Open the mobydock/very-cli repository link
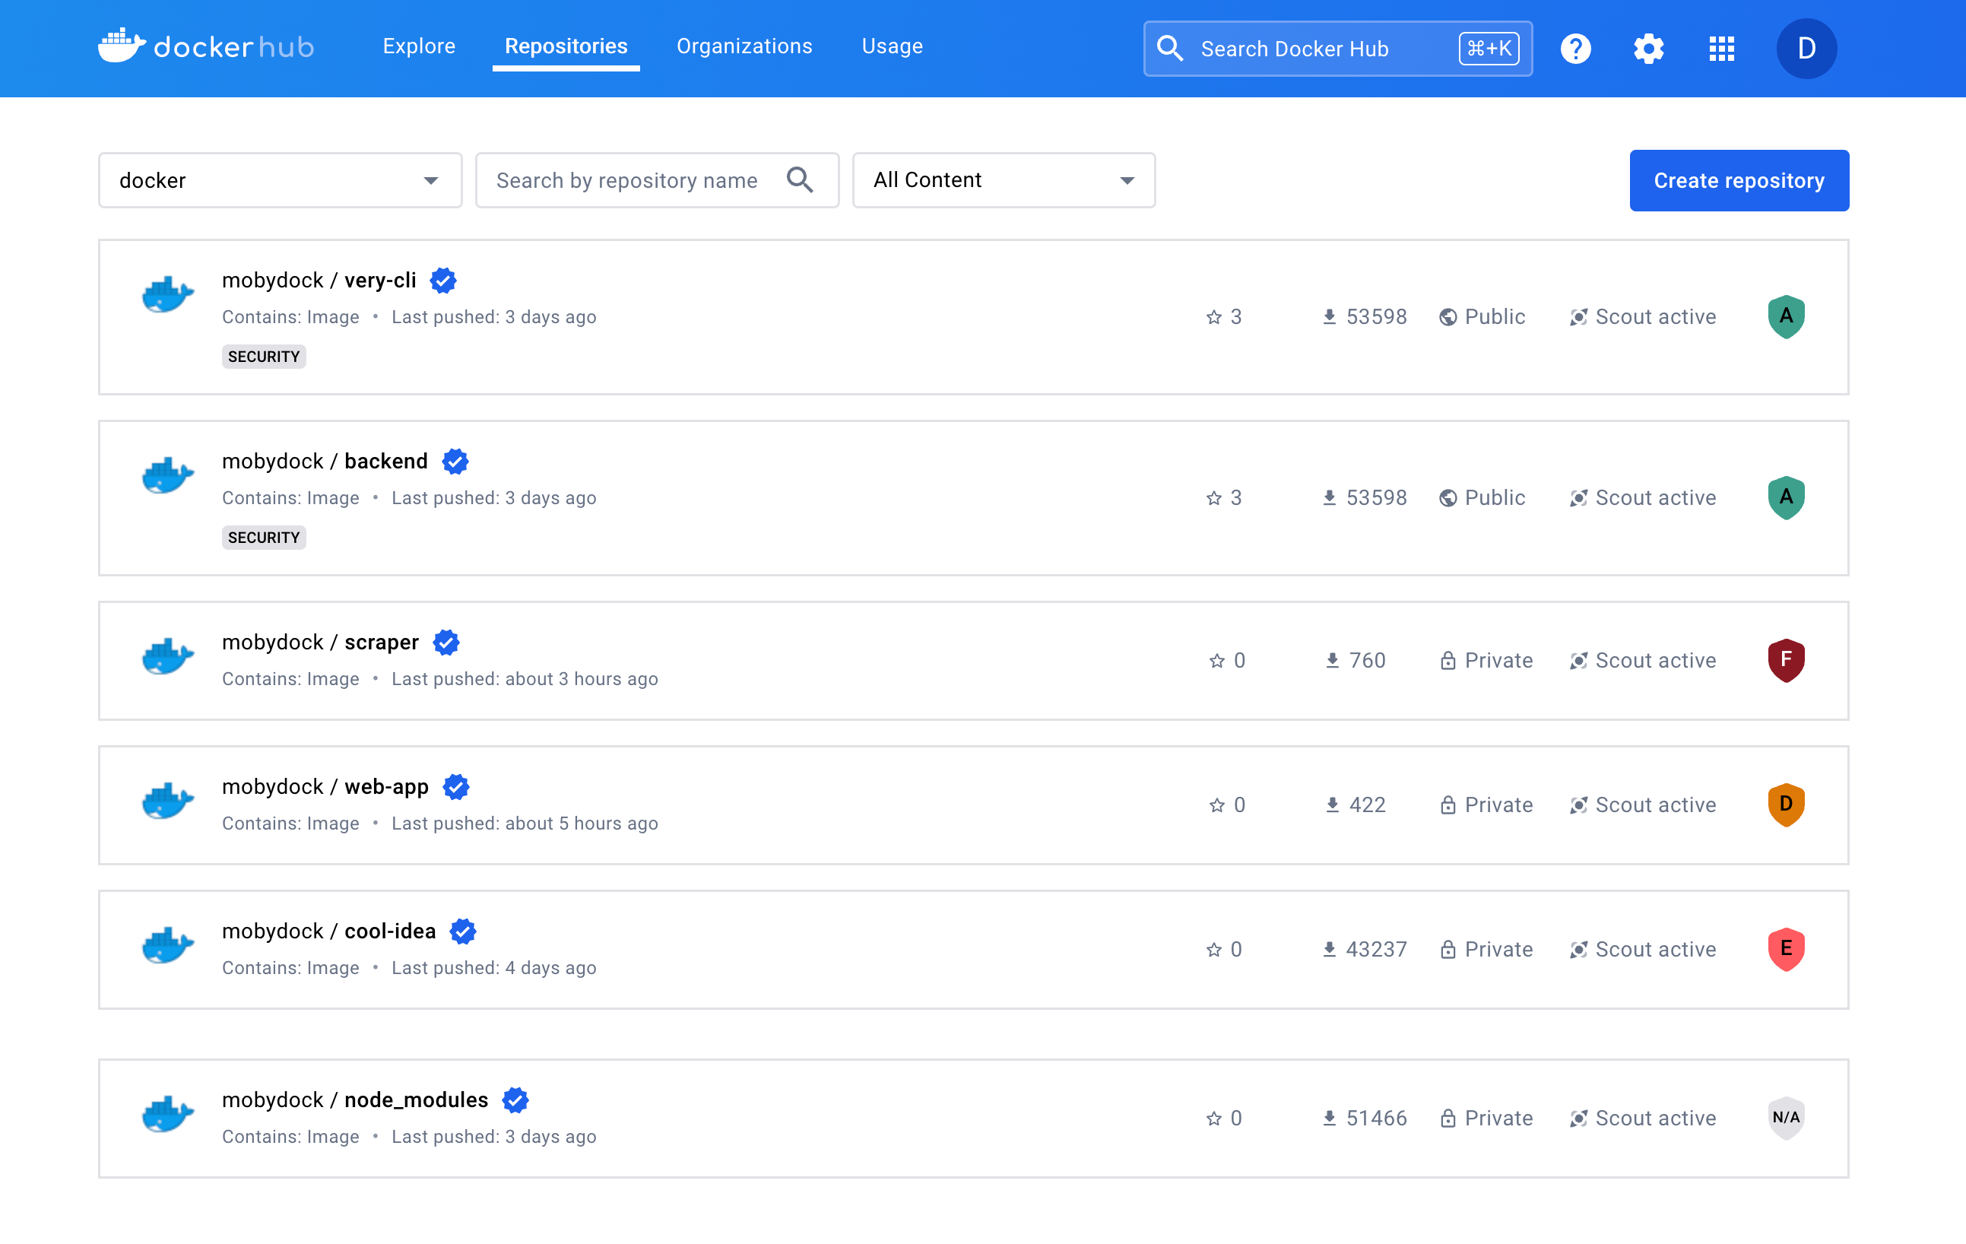The width and height of the screenshot is (1966, 1244). (x=319, y=279)
